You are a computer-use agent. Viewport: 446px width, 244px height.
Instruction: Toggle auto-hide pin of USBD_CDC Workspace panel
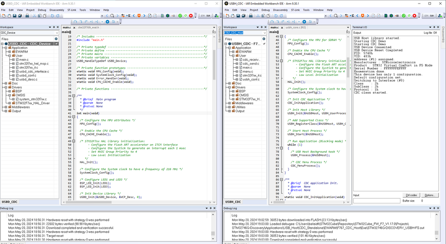pyautogui.click(x=54, y=27)
